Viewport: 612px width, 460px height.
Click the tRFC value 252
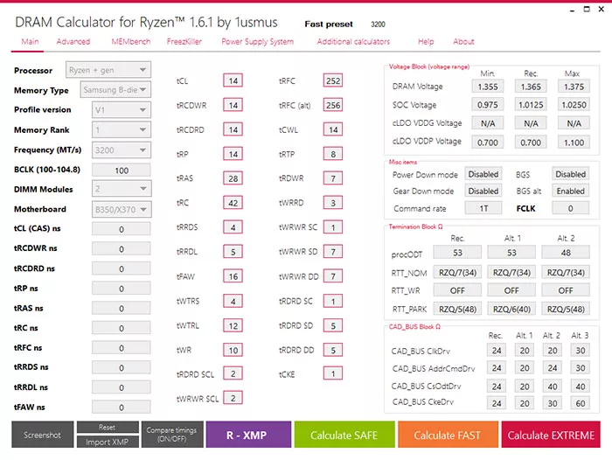point(333,80)
